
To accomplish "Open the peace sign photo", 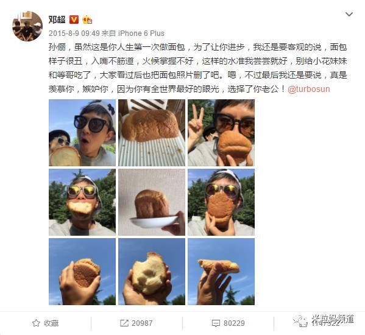I will [221, 133].
